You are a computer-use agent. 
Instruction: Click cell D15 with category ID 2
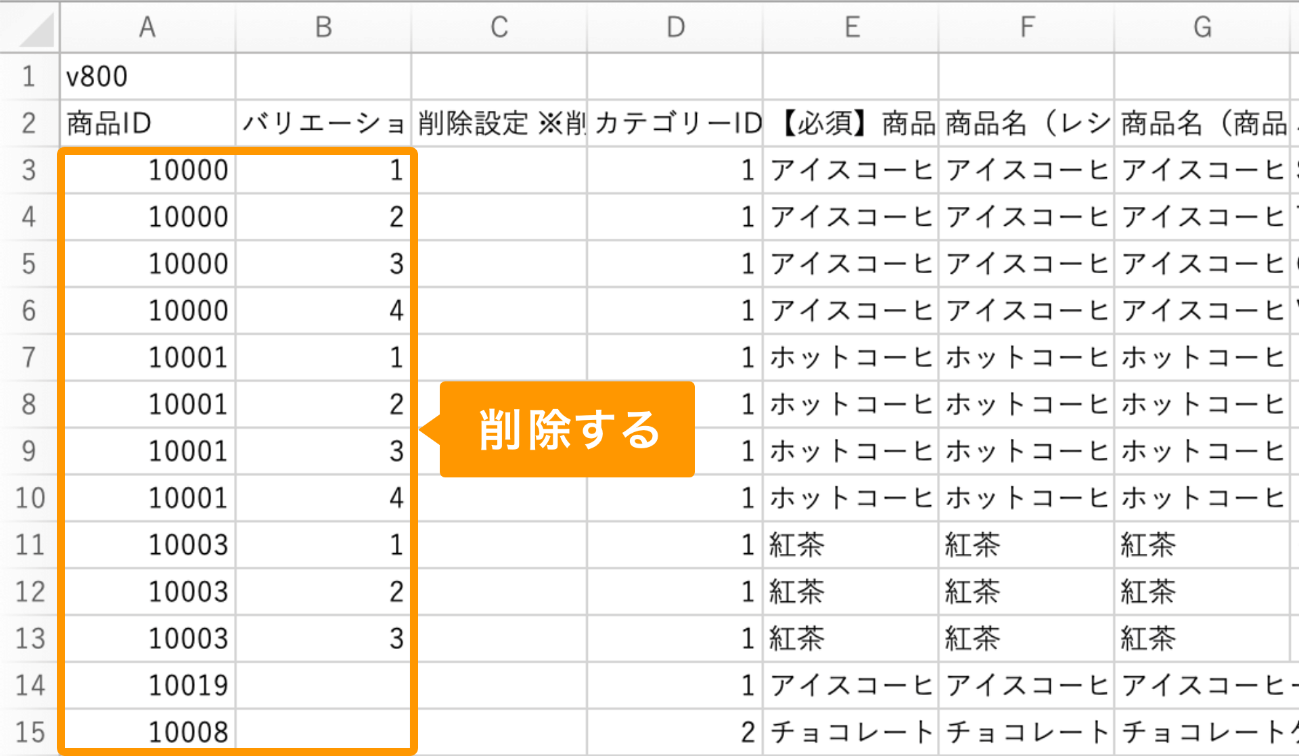675,732
